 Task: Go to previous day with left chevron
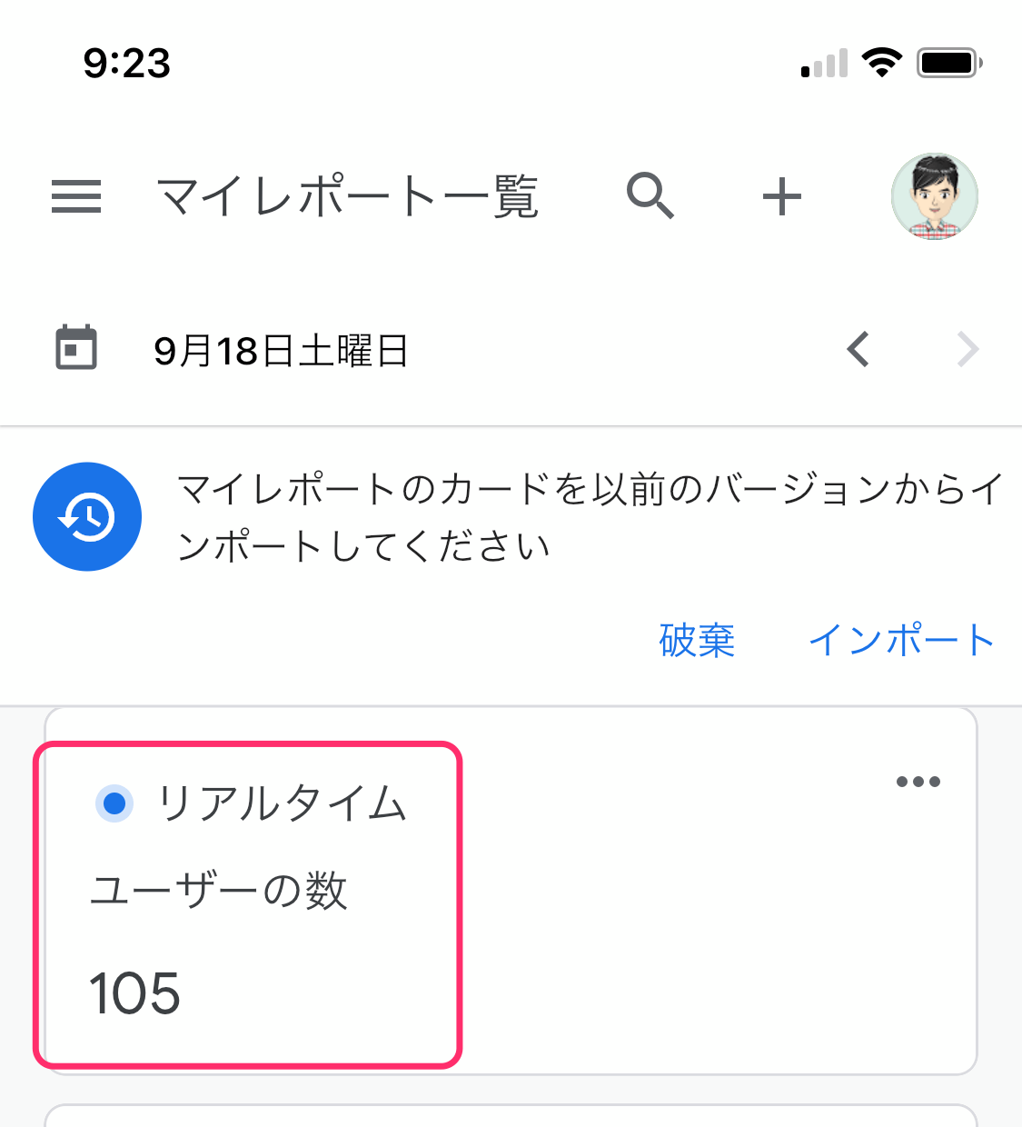858,349
